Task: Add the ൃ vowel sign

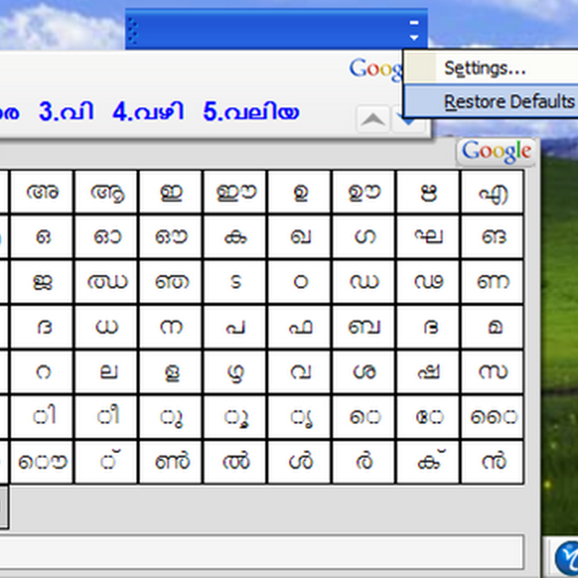Action: coord(299,418)
